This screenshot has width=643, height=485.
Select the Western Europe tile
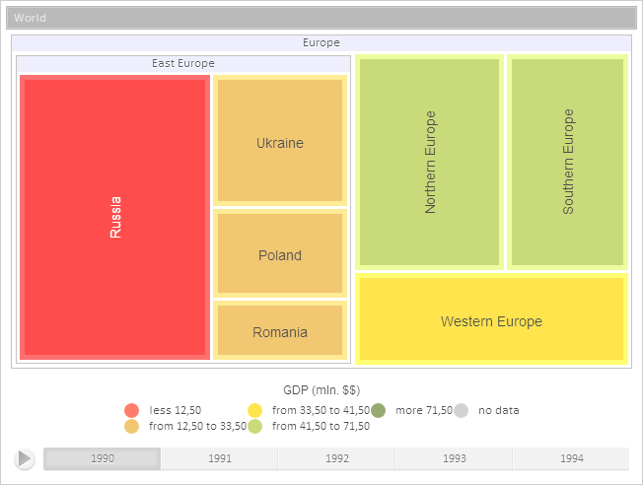pyautogui.click(x=491, y=319)
